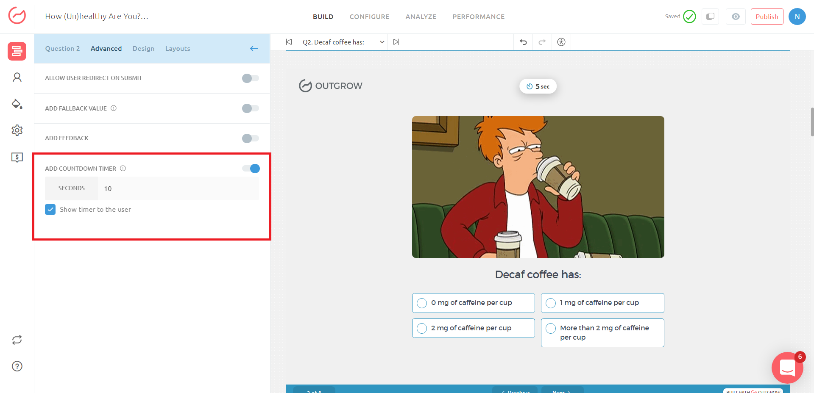Switch to the Analyze tab
Viewport: 814px width, 393px height.
coord(421,17)
